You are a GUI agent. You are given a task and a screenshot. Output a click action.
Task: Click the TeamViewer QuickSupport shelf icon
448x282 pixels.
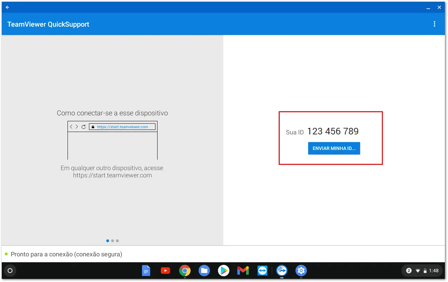pyautogui.click(x=282, y=271)
